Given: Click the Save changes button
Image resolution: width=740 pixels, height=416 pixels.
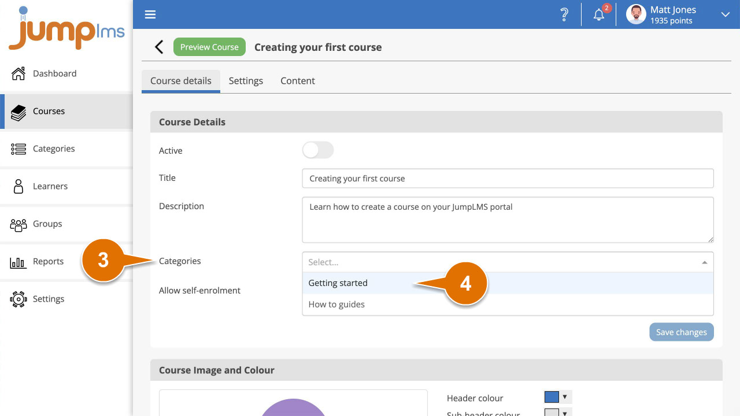Looking at the screenshot, I should [x=681, y=332].
